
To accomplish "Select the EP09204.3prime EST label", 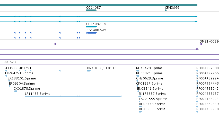I will point(22,84).
